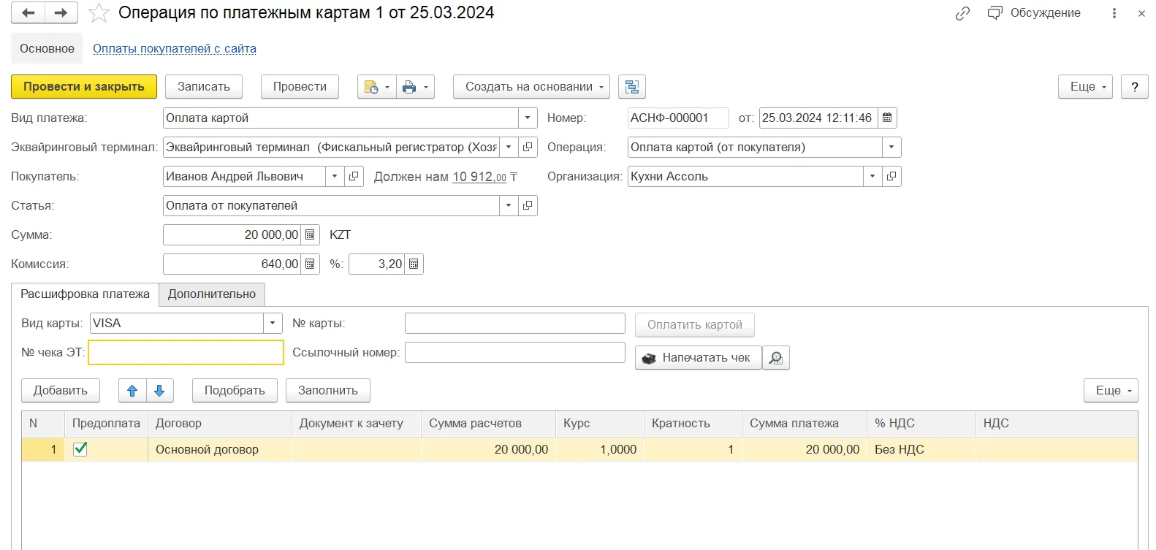The width and height of the screenshot is (1156, 550).
Task: Focus the № чека ЭТ input field
Action: click(186, 352)
